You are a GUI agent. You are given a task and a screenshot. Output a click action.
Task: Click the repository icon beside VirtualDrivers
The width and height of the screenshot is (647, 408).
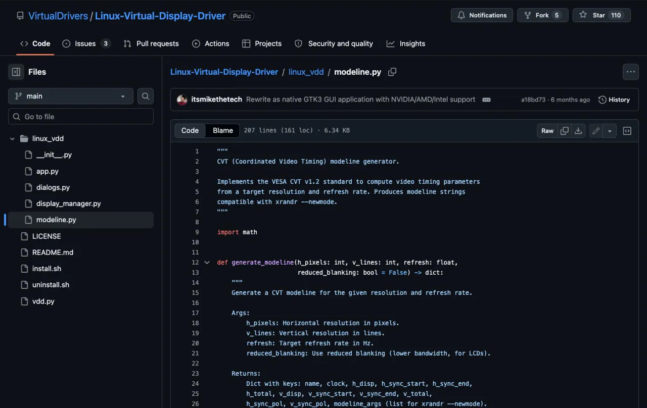[20, 16]
